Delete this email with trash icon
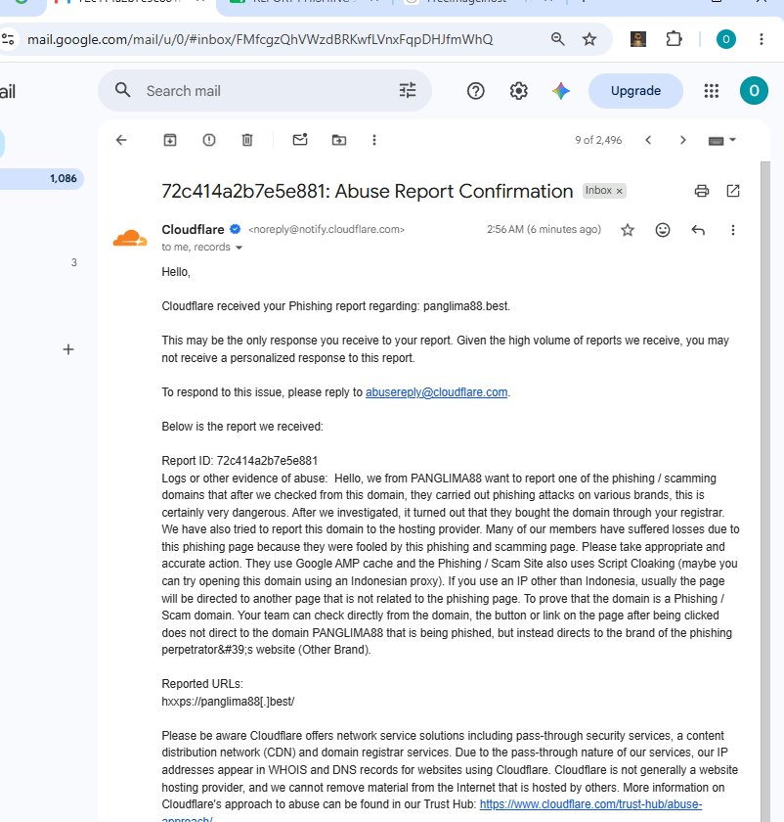784x822 pixels. (247, 140)
